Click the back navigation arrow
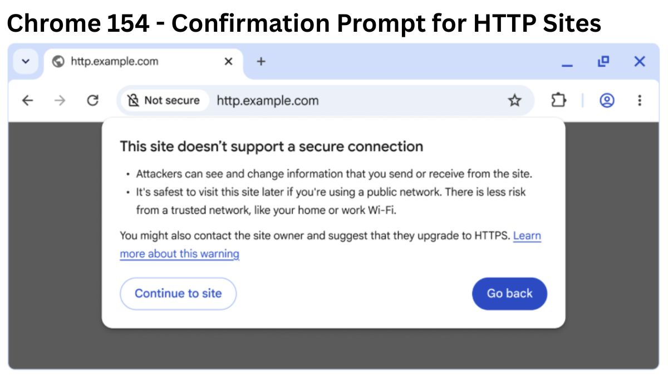The height and width of the screenshot is (376, 668). click(27, 101)
